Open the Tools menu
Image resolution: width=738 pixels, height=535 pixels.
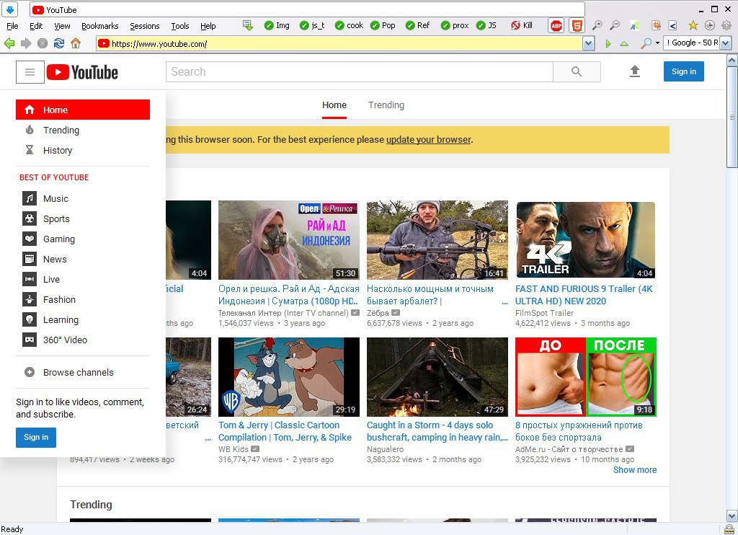[x=179, y=26]
